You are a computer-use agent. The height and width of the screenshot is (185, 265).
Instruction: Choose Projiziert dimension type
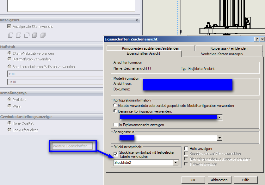click(x=9, y=99)
